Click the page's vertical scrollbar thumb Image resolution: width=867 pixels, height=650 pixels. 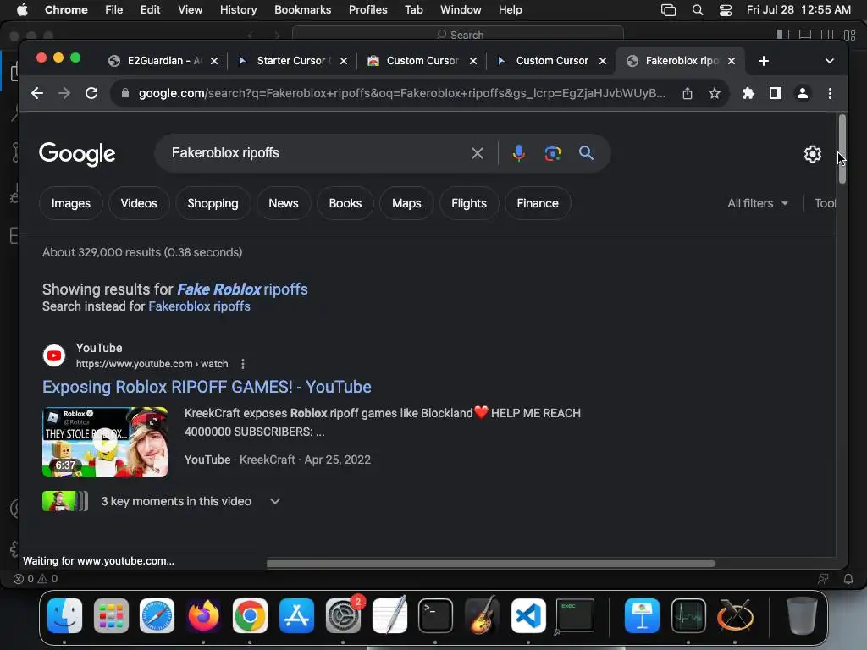coord(842,149)
